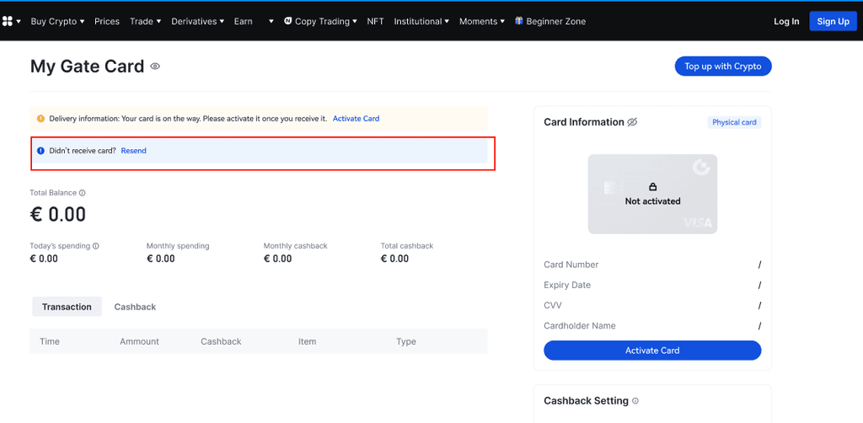Toggle balance visibility next to My Gate Card

(155, 67)
